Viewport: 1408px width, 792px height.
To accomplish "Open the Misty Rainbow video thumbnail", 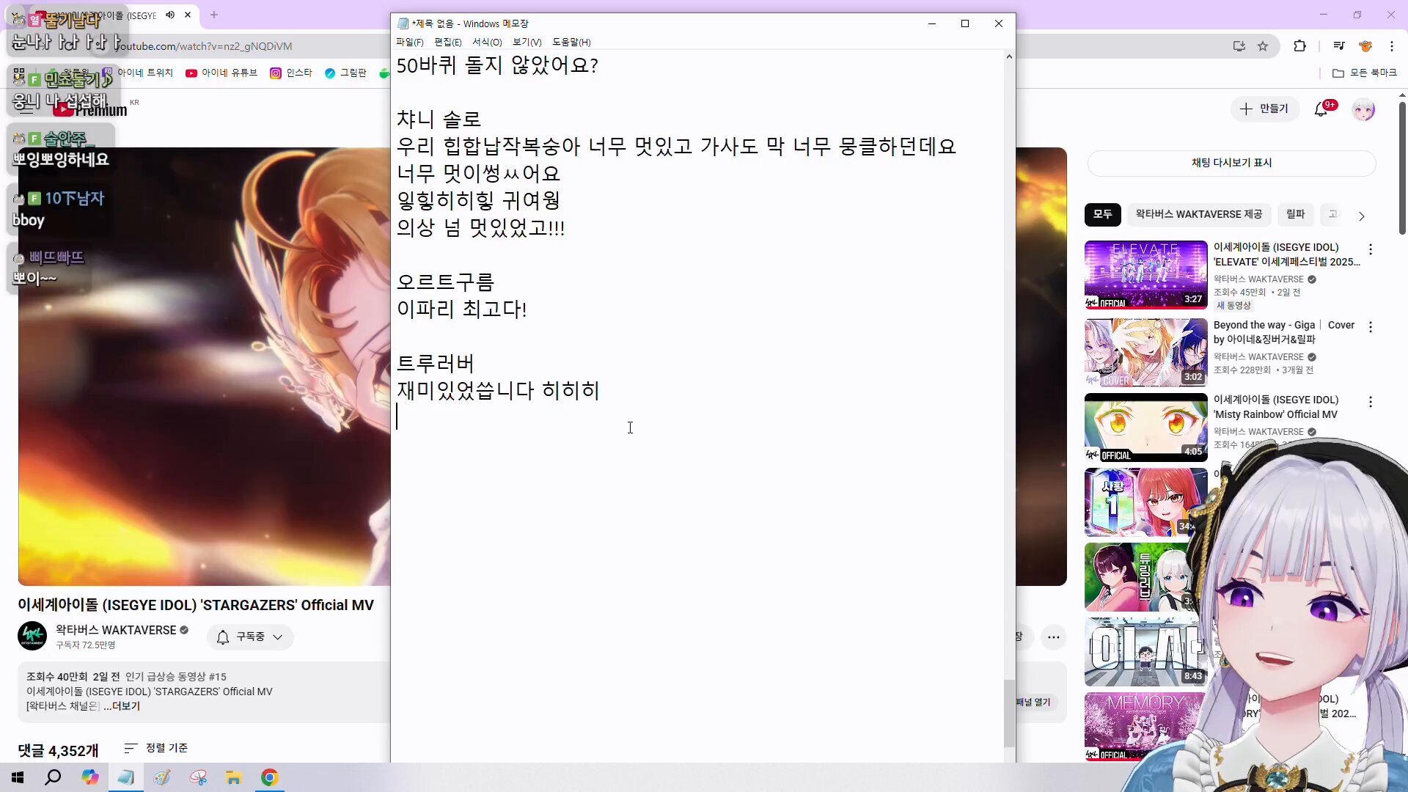I will 1145,428.
